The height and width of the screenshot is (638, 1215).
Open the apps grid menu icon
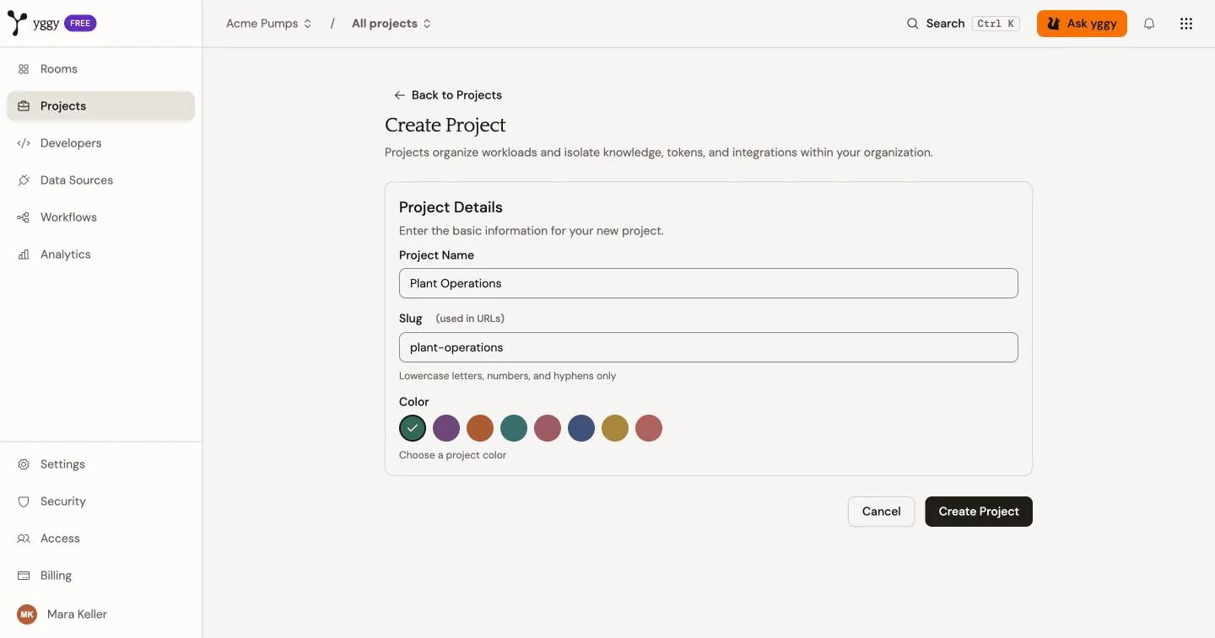(x=1186, y=24)
